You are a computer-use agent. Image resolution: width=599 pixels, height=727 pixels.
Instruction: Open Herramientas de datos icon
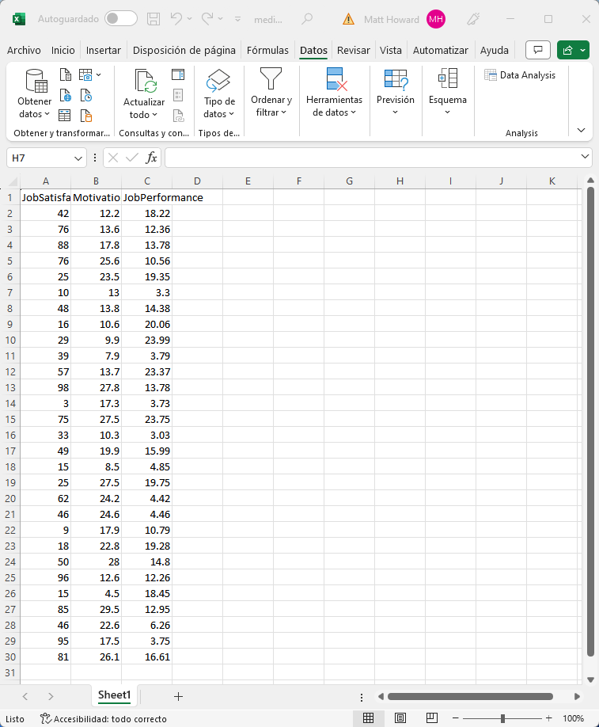coord(334,80)
